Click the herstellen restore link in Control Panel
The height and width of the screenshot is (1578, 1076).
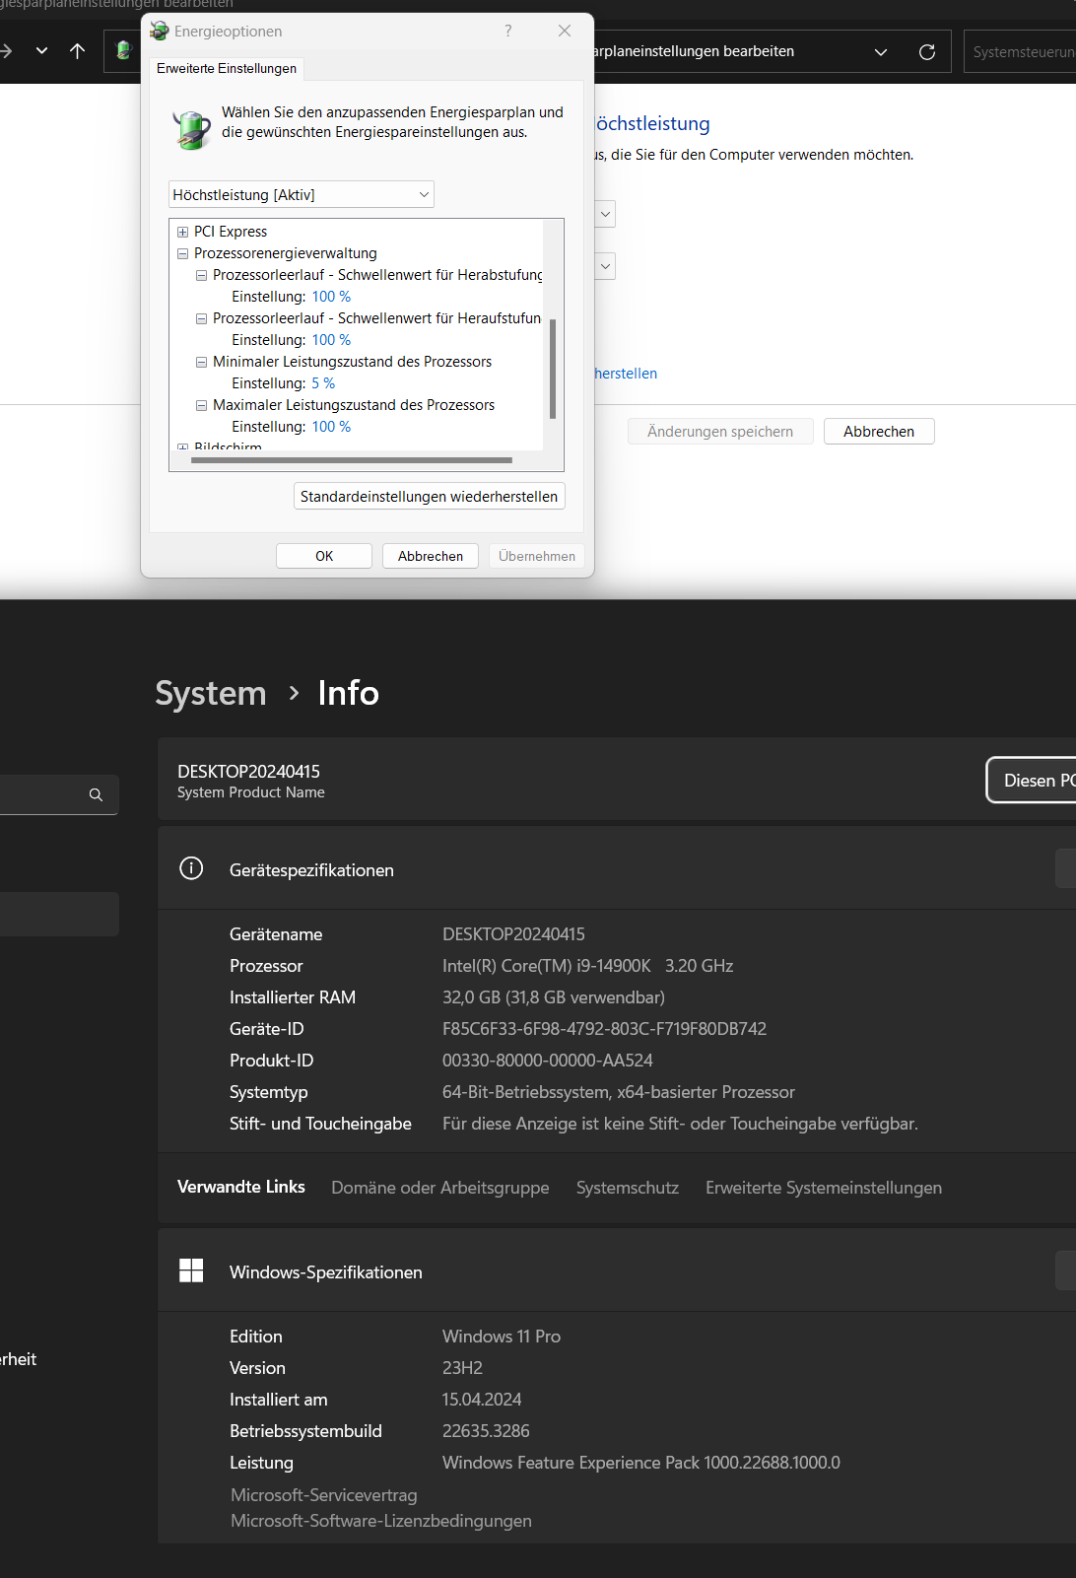tap(626, 374)
